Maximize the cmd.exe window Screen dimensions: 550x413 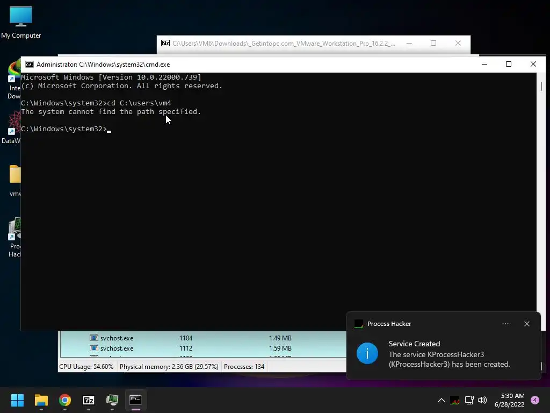[x=509, y=65]
